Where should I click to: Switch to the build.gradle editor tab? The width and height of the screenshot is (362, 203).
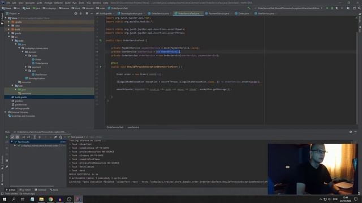coord(104,14)
